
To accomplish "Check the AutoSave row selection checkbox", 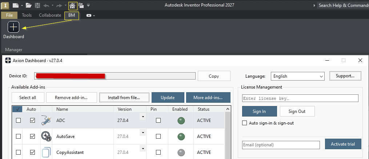I will [x=18, y=136].
